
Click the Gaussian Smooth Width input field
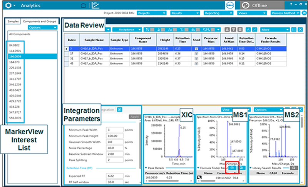click(115, 142)
